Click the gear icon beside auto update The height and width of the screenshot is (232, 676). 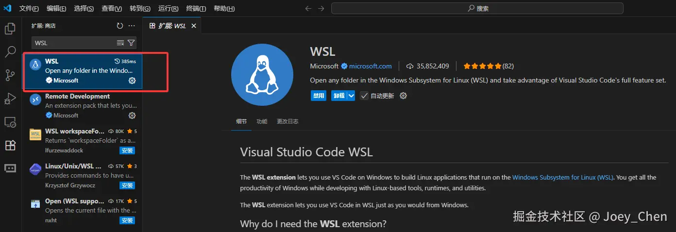click(403, 96)
